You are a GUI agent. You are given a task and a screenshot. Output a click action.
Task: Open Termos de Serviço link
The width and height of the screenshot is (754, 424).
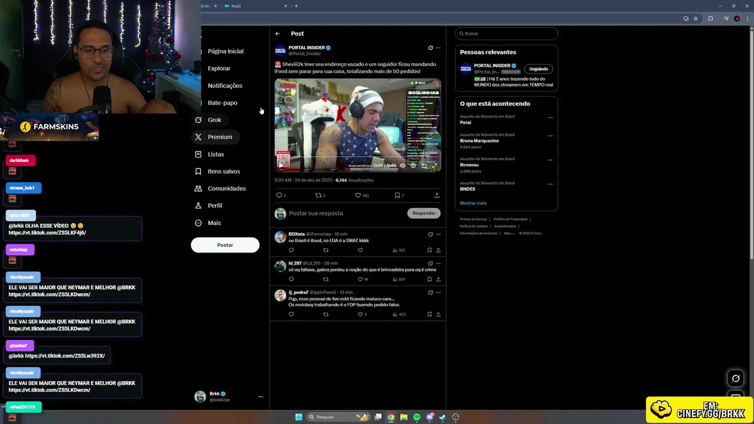point(474,219)
